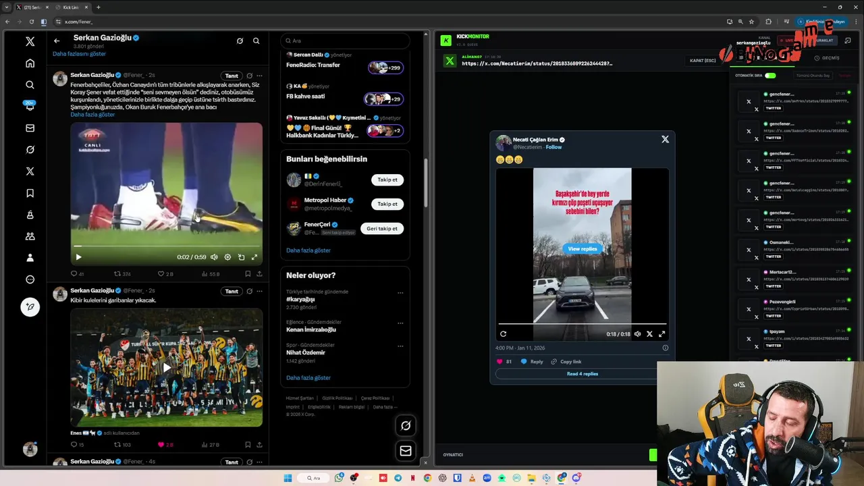This screenshot has height=486, width=864.
Task: Follow Necati Çağlan Erim in embedded tweet
Action: click(x=553, y=147)
